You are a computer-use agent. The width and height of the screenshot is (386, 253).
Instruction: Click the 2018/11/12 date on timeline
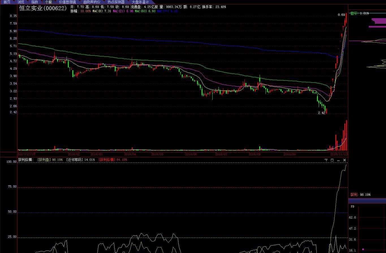339,154
